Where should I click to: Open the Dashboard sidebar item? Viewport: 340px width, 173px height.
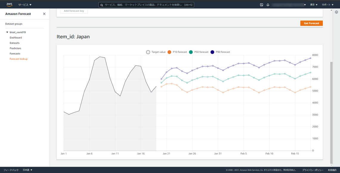coord(16,38)
